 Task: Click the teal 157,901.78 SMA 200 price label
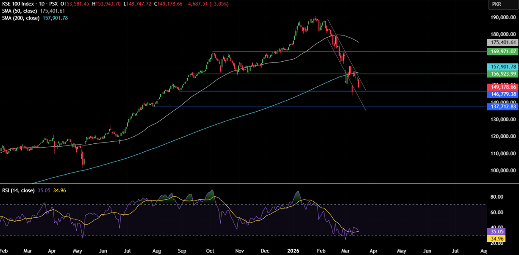point(502,66)
